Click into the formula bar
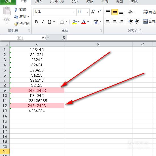This screenshot has height=156, width=156. click(x=111, y=38)
